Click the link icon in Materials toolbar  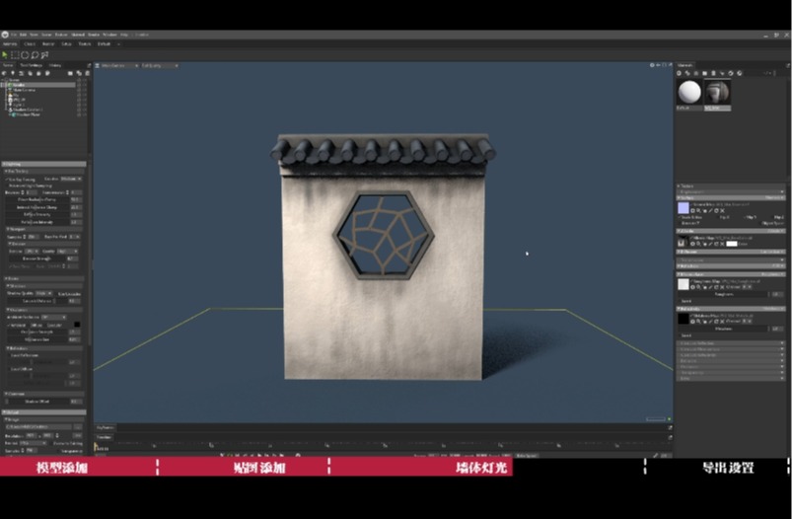(x=687, y=73)
